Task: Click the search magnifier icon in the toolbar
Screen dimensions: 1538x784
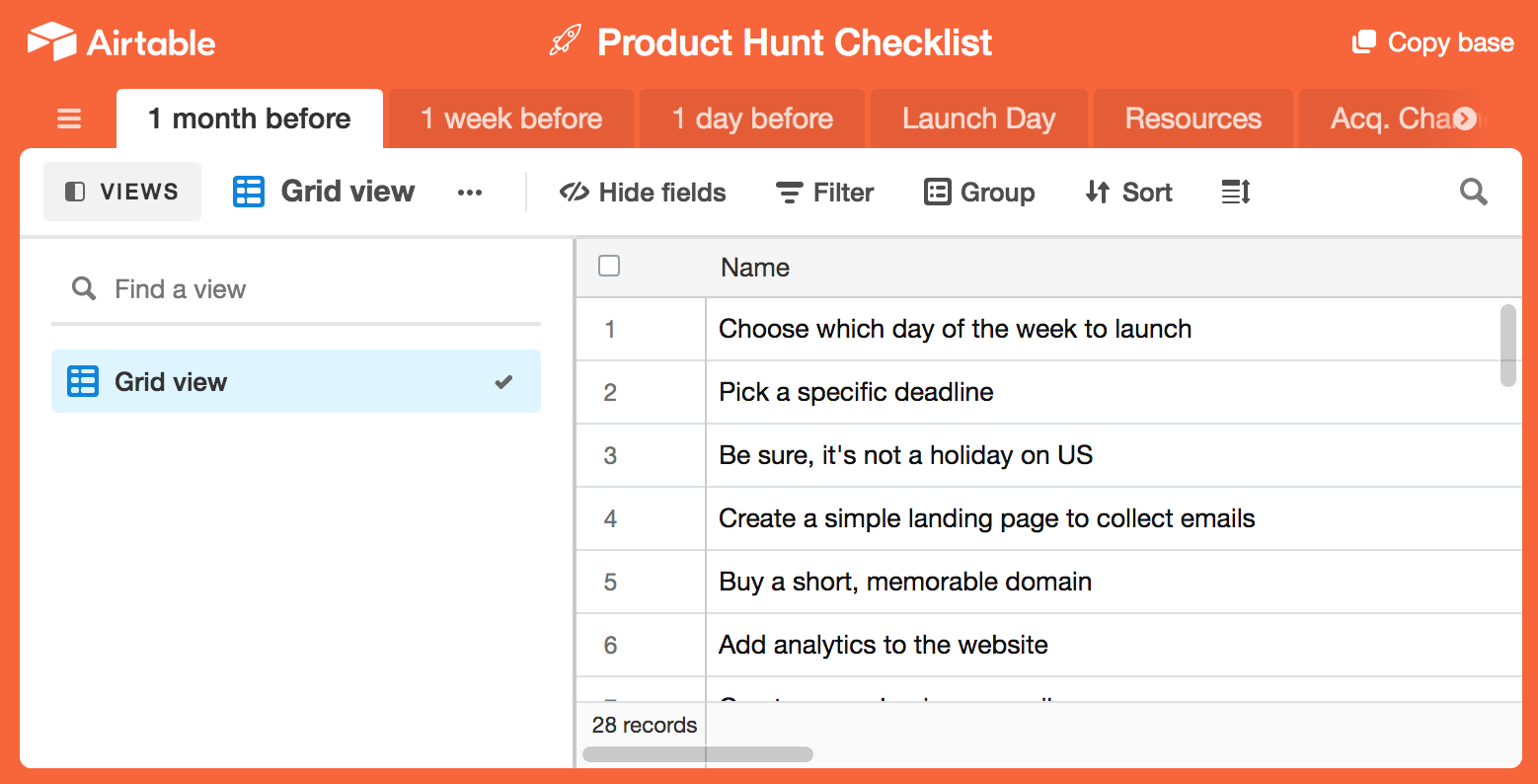Action: [1473, 192]
